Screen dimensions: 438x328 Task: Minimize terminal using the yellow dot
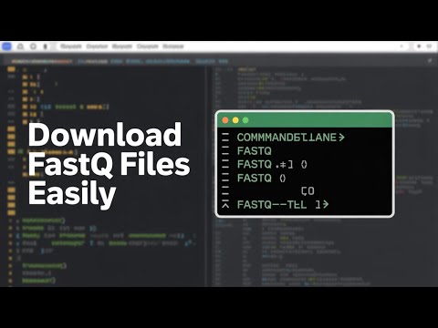(x=235, y=120)
